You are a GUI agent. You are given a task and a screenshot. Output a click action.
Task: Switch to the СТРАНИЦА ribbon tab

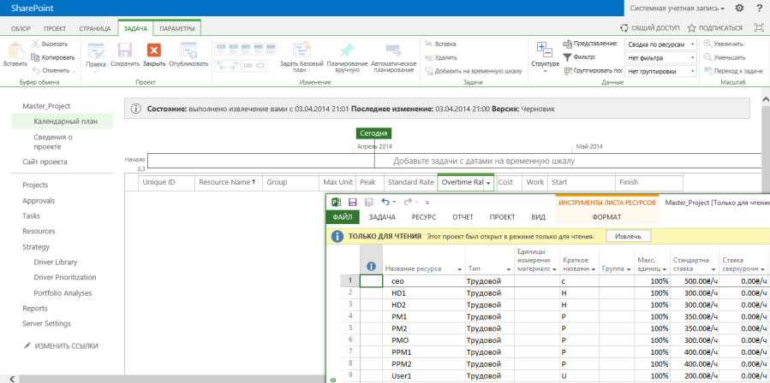95,29
